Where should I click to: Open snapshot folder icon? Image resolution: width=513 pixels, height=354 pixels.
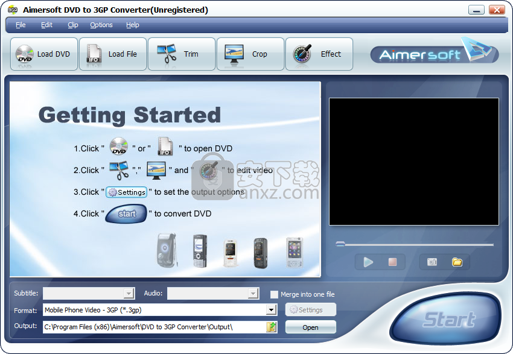457,262
